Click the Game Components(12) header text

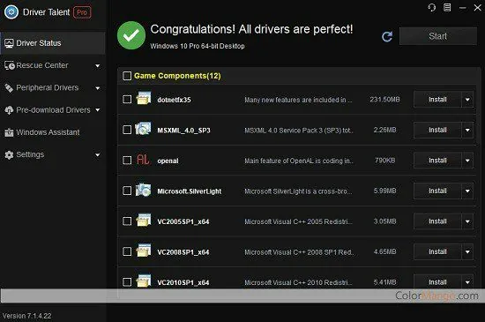tap(177, 76)
